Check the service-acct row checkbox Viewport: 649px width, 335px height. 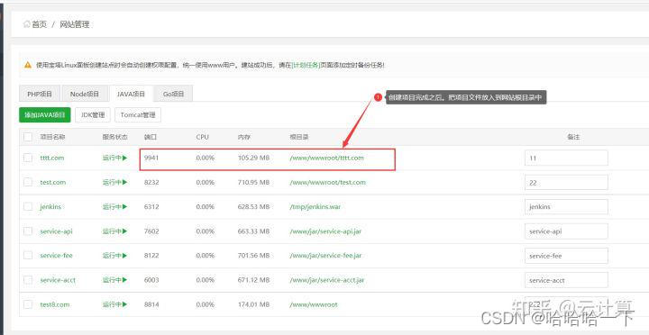tap(28, 279)
